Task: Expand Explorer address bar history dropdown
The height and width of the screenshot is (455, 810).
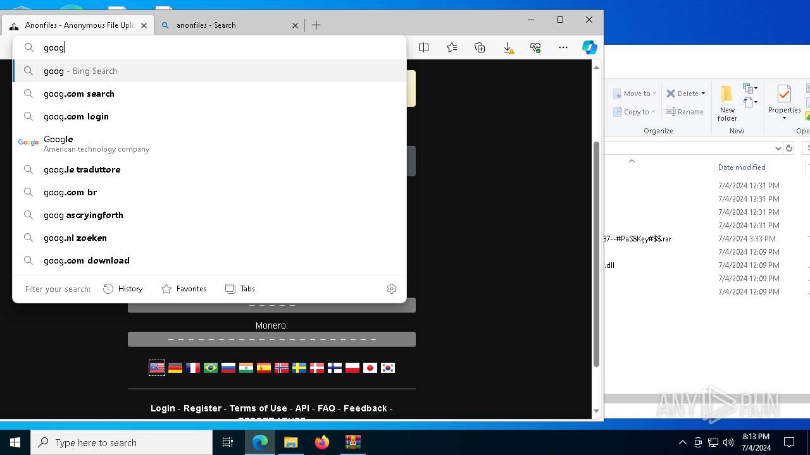Action: (778, 148)
